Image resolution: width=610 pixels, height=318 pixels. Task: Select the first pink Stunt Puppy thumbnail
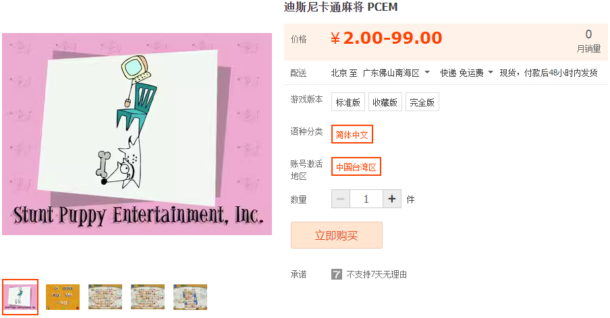point(20,297)
